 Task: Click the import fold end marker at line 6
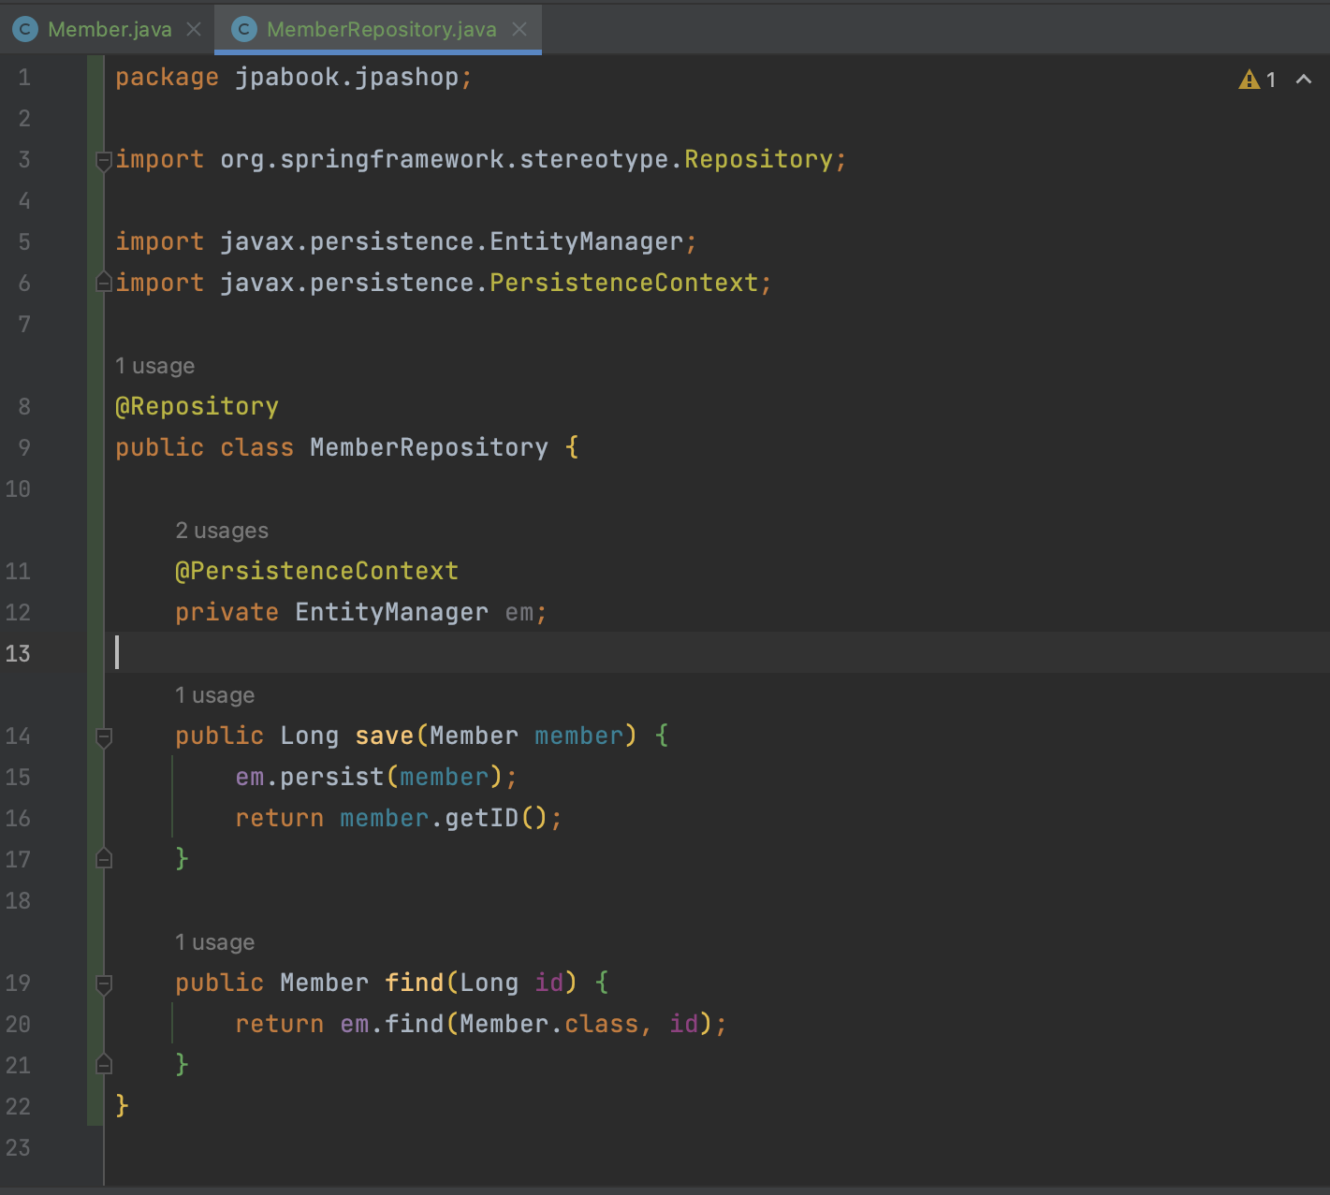104,283
